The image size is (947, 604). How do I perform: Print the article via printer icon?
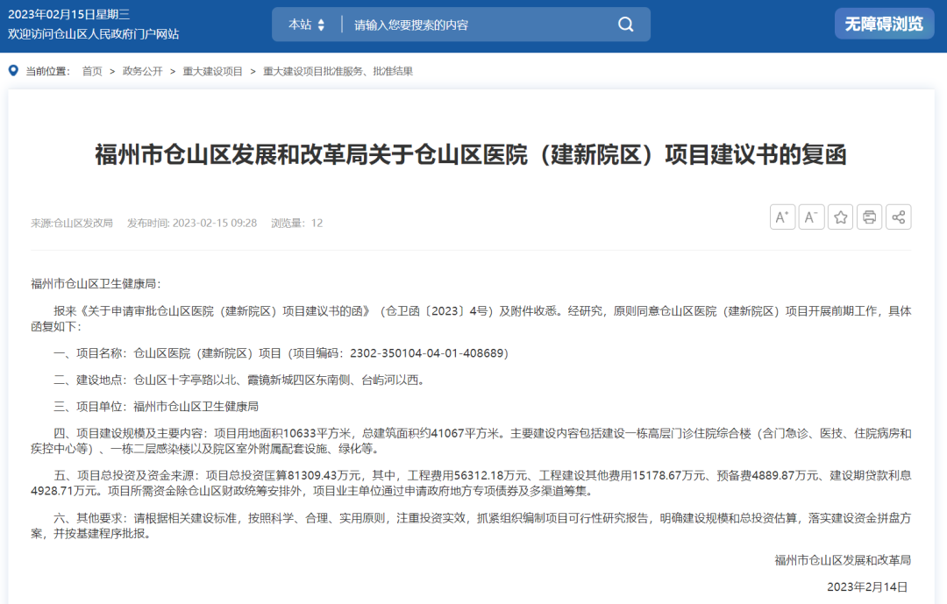coord(869,217)
